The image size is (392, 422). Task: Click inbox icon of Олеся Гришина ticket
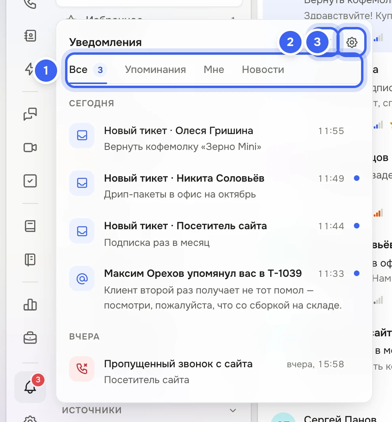pos(82,135)
